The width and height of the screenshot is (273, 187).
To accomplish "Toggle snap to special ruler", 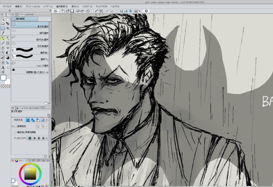I will pos(126,11).
